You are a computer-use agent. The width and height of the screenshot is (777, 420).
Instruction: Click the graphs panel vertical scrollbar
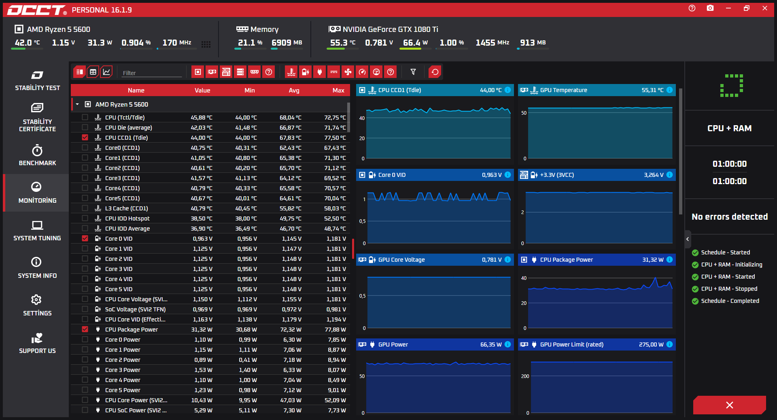681,151
